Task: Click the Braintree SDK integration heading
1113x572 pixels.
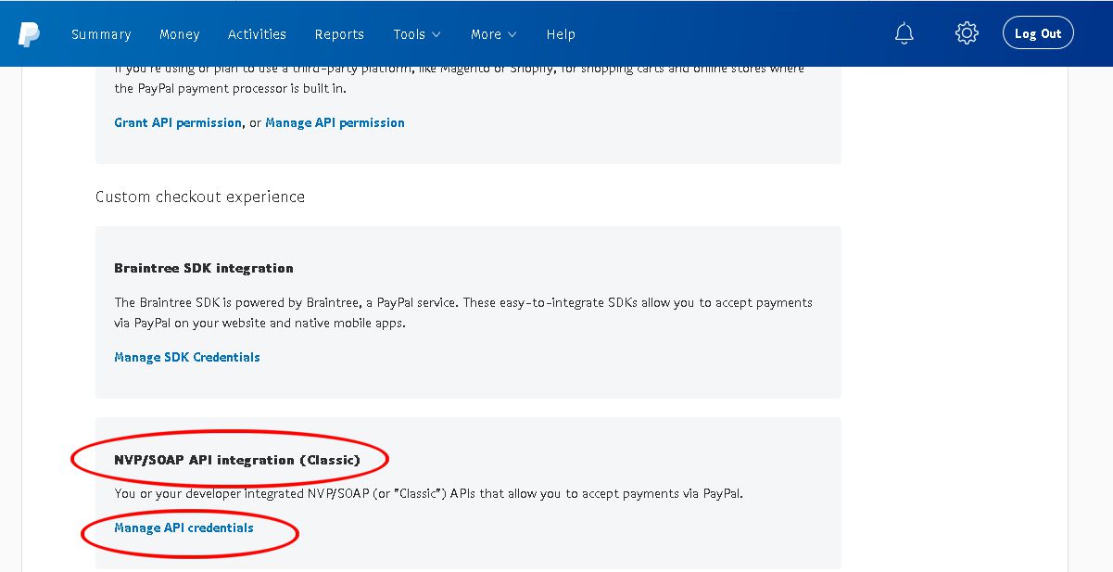Action: click(204, 268)
